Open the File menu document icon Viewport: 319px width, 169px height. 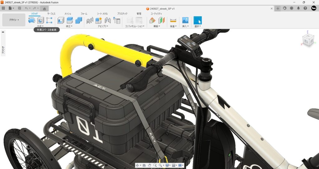10,8
